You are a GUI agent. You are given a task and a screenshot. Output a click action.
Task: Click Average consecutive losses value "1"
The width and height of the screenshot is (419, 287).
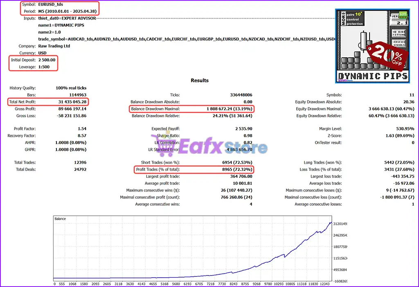tap(413, 204)
